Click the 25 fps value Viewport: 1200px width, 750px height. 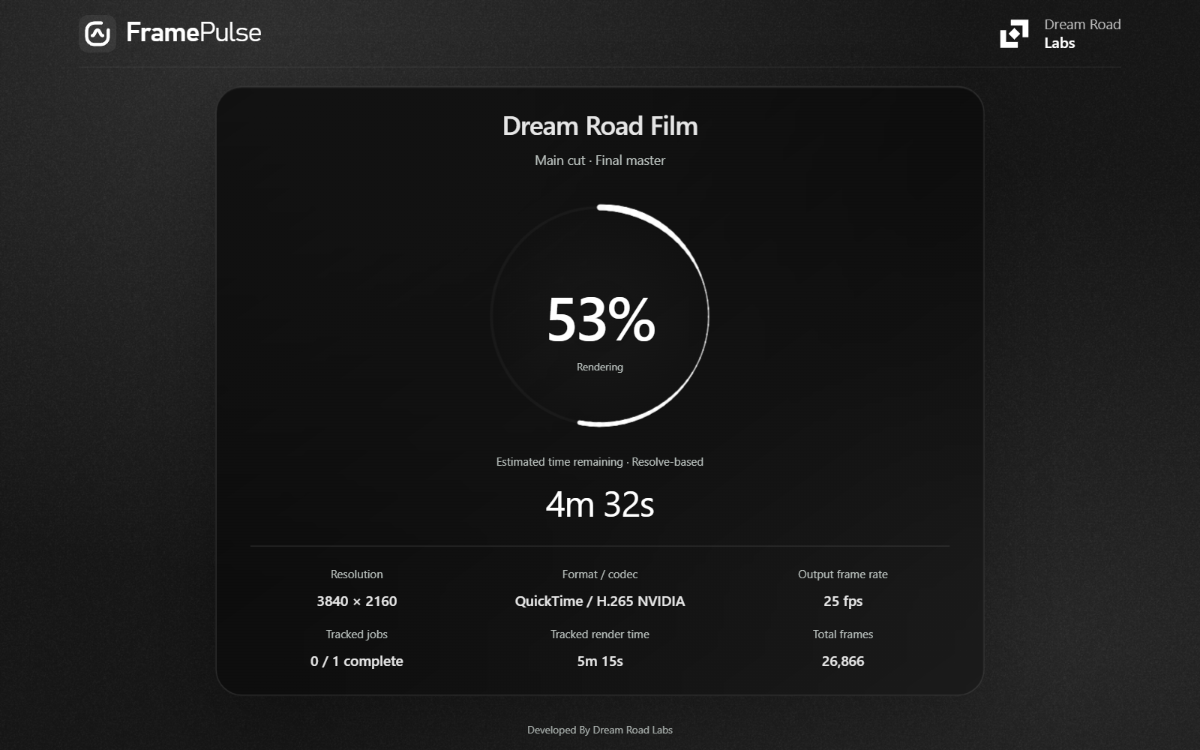point(843,601)
